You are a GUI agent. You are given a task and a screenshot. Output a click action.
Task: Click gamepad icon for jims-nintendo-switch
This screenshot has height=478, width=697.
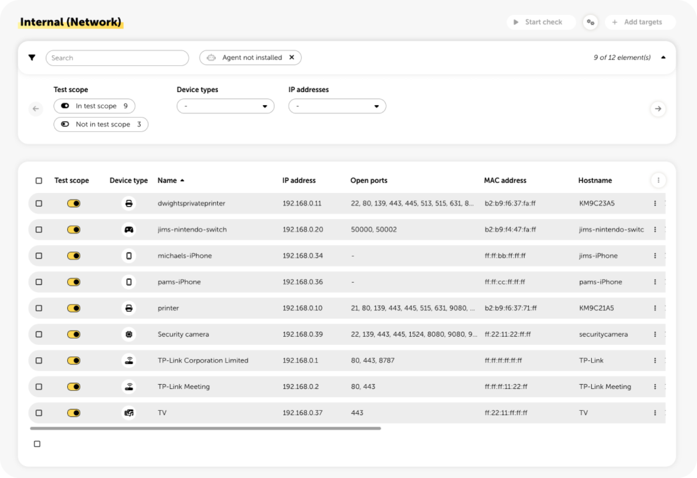tap(129, 230)
